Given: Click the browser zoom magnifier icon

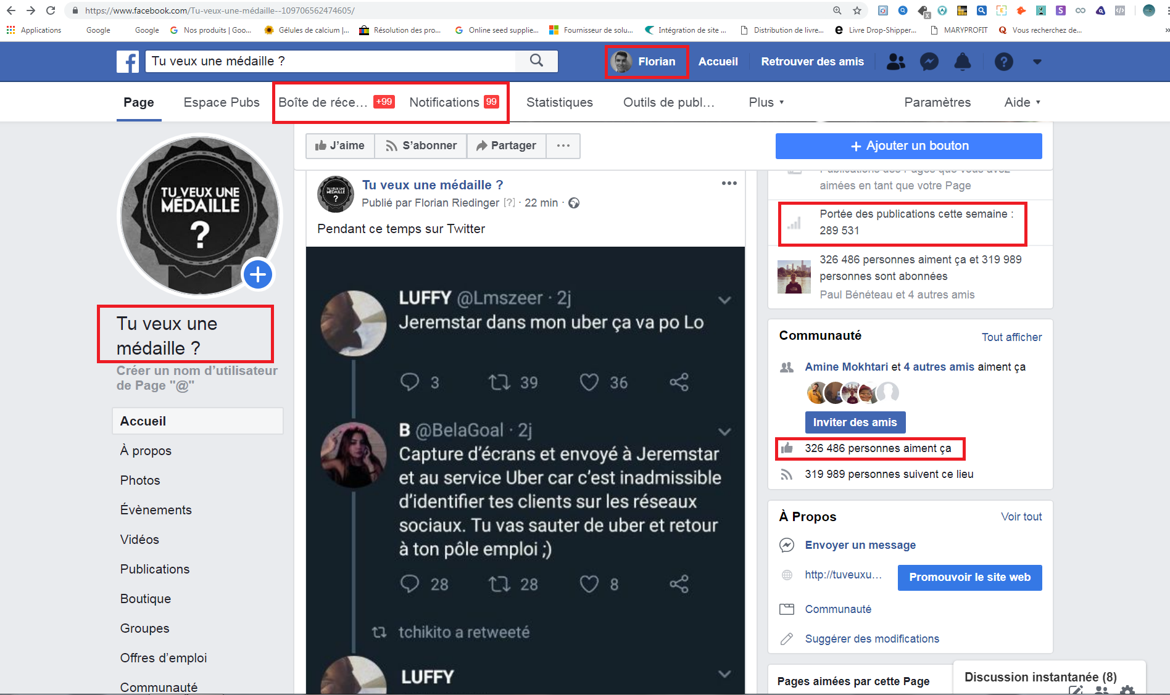Looking at the screenshot, I should tap(837, 10).
